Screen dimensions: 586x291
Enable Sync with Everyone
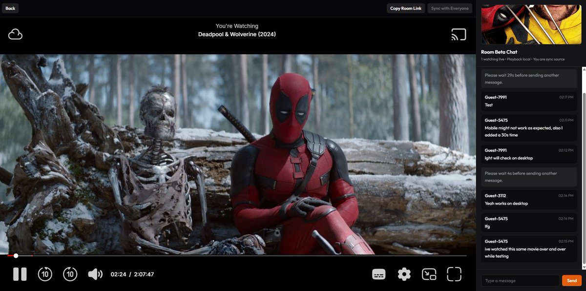[449, 8]
